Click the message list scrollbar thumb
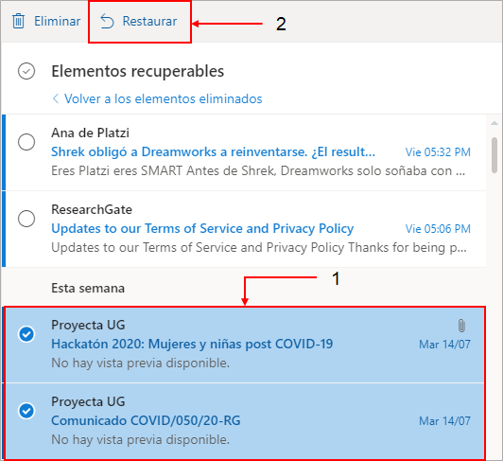Viewport: 503px width, 461px height. click(494, 156)
